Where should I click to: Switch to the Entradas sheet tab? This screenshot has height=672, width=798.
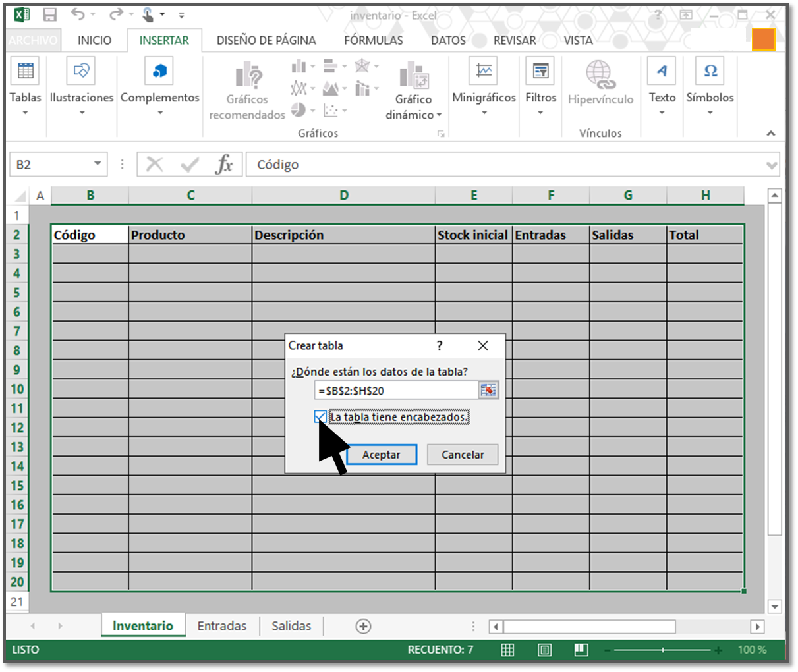point(221,626)
